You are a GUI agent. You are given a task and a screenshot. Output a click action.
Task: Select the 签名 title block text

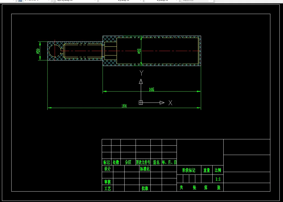(x=156, y=162)
